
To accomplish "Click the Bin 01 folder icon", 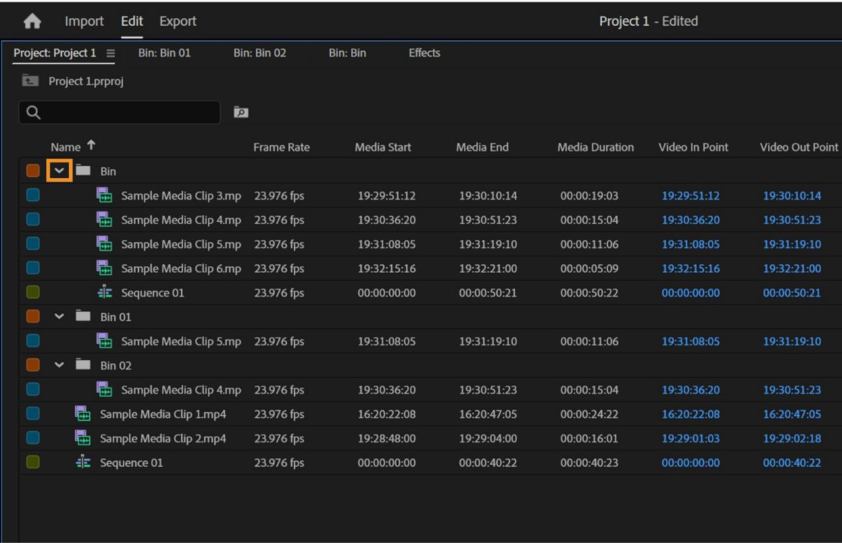I will (x=82, y=317).
